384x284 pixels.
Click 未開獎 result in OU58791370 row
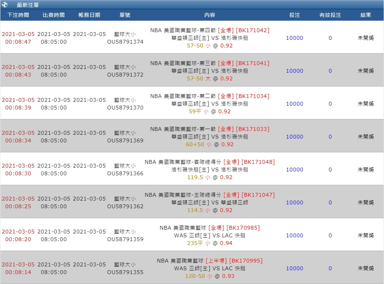(366, 104)
